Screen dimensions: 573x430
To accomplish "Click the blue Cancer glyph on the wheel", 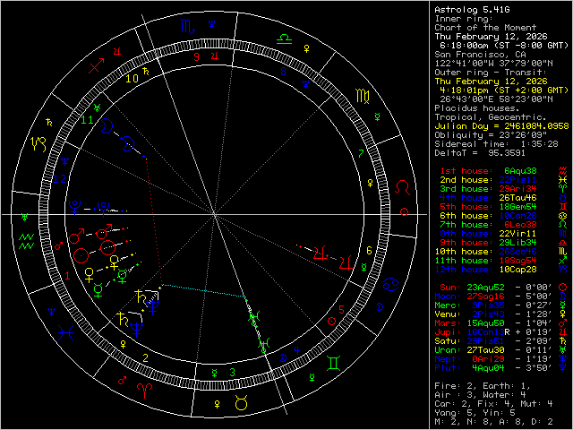I will 391,285.
